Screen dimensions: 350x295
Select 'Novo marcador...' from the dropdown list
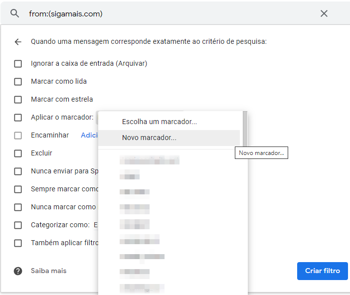point(149,138)
